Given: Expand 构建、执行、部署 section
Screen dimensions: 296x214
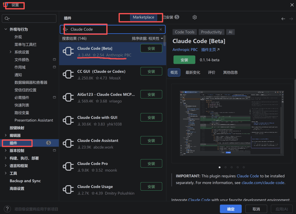Looking at the screenshot, I should 6,158.
